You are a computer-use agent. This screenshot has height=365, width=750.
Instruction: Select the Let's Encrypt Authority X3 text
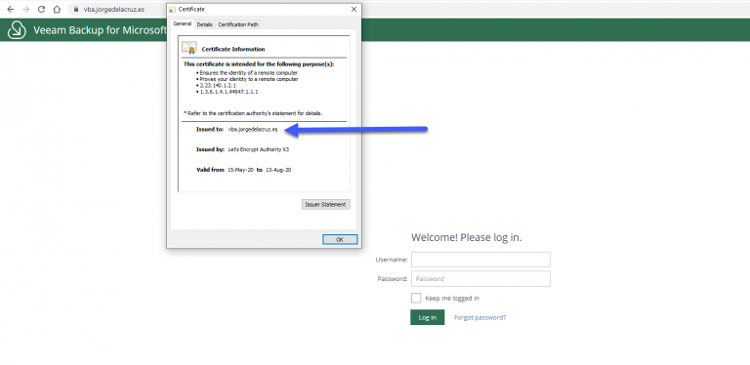point(258,149)
